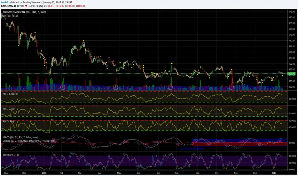Click the 375.00 price axis label
The width and height of the screenshot is (298, 176).
291,81
